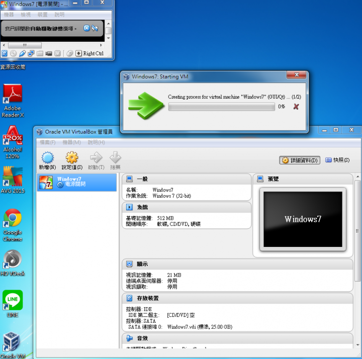
Task: Open Alcohol 120% desktop shortcut
Action: click(13, 142)
